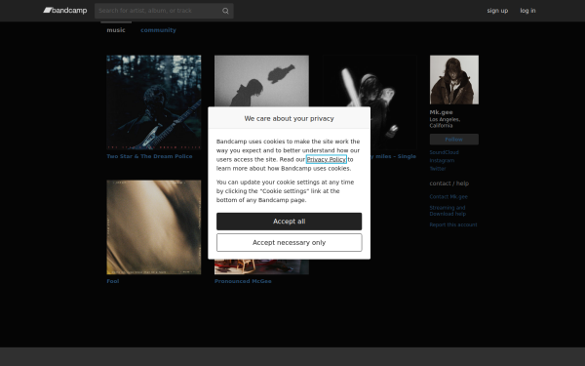Open the grey silhouette album cover
Image resolution: width=585 pixels, height=366 pixels.
click(x=261, y=81)
